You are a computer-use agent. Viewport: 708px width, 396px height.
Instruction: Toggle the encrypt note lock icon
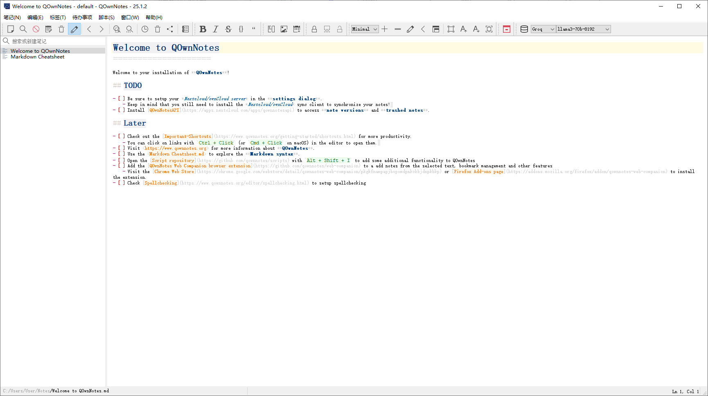tap(314, 29)
